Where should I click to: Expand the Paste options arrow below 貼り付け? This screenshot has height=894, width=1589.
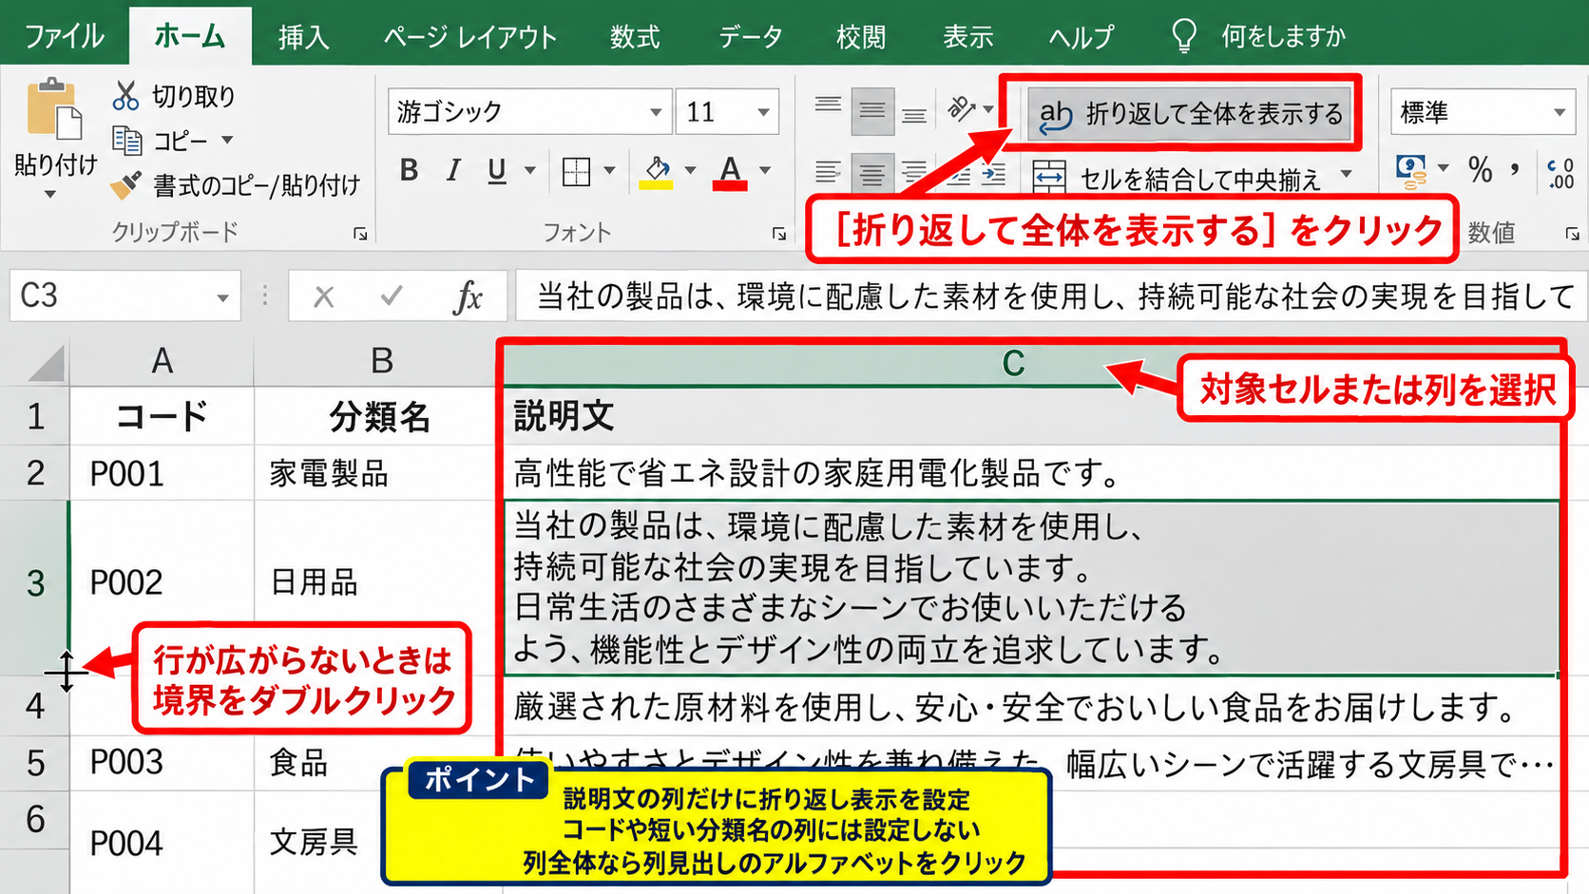click(50, 194)
